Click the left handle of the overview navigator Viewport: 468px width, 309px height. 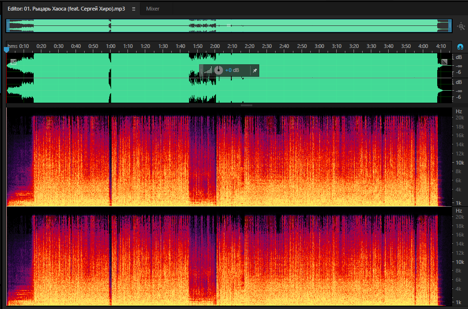(8, 26)
